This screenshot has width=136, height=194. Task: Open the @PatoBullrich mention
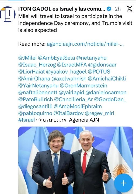pyautogui.click(x=36, y=99)
